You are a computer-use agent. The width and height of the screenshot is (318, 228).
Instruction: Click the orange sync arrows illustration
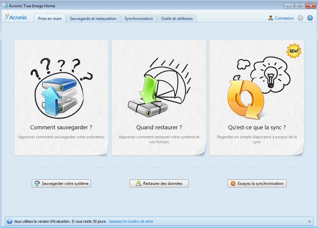pyautogui.click(x=245, y=99)
